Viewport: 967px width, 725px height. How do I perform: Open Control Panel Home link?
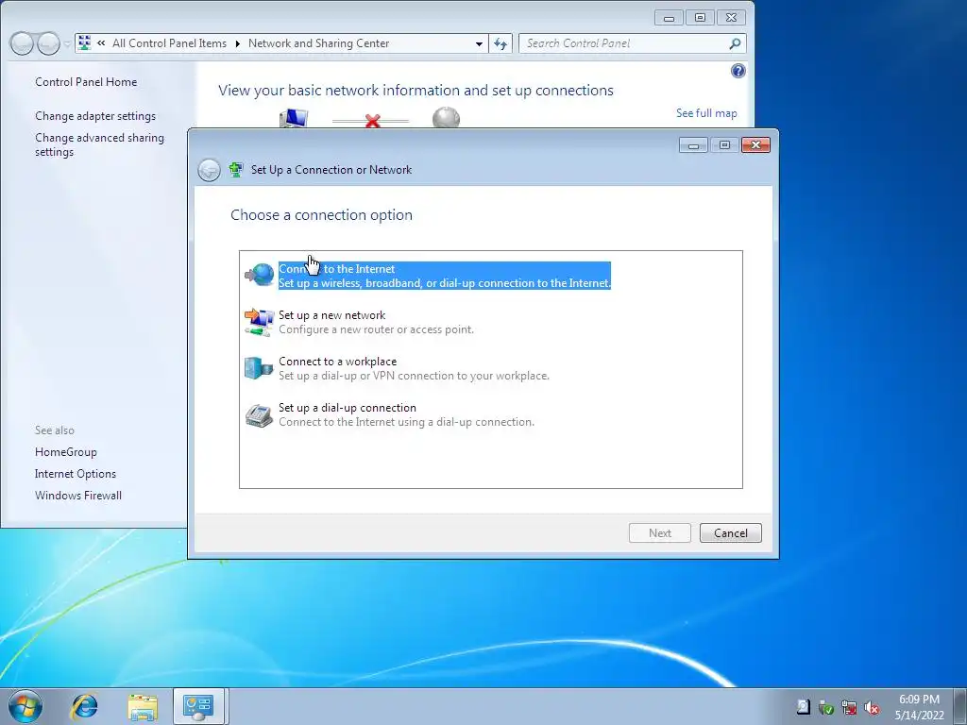86,82
